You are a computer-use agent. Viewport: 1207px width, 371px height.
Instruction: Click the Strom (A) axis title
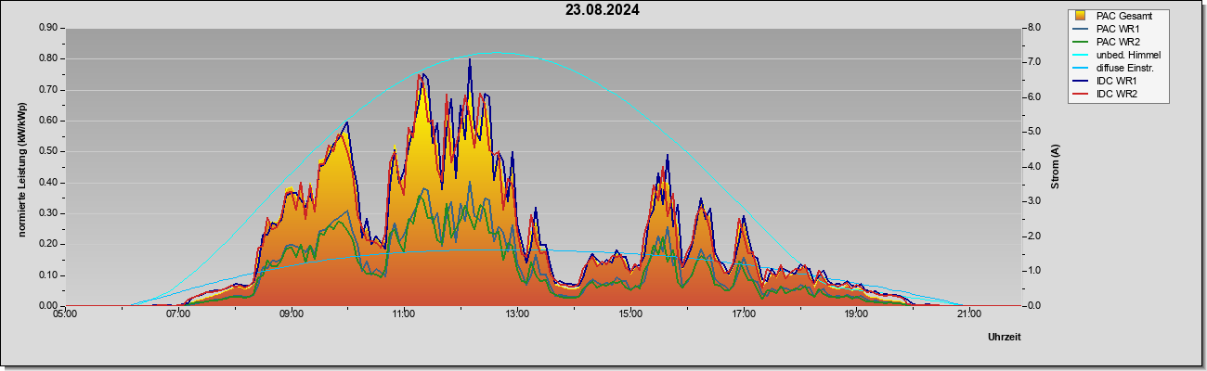click(1055, 167)
